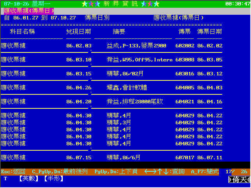Click the 傳票 column header
251x188 pixels.
185,31
